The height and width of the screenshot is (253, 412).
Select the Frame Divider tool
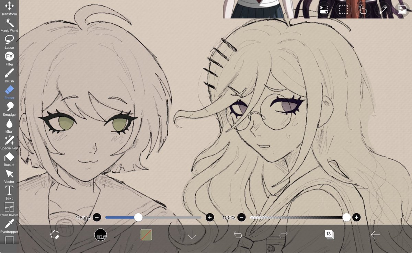pyautogui.click(x=9, y=209)
